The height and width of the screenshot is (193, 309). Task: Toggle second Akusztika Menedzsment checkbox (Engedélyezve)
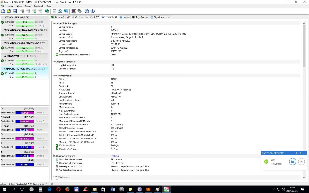pyautogui.click(x=57, y=163)
